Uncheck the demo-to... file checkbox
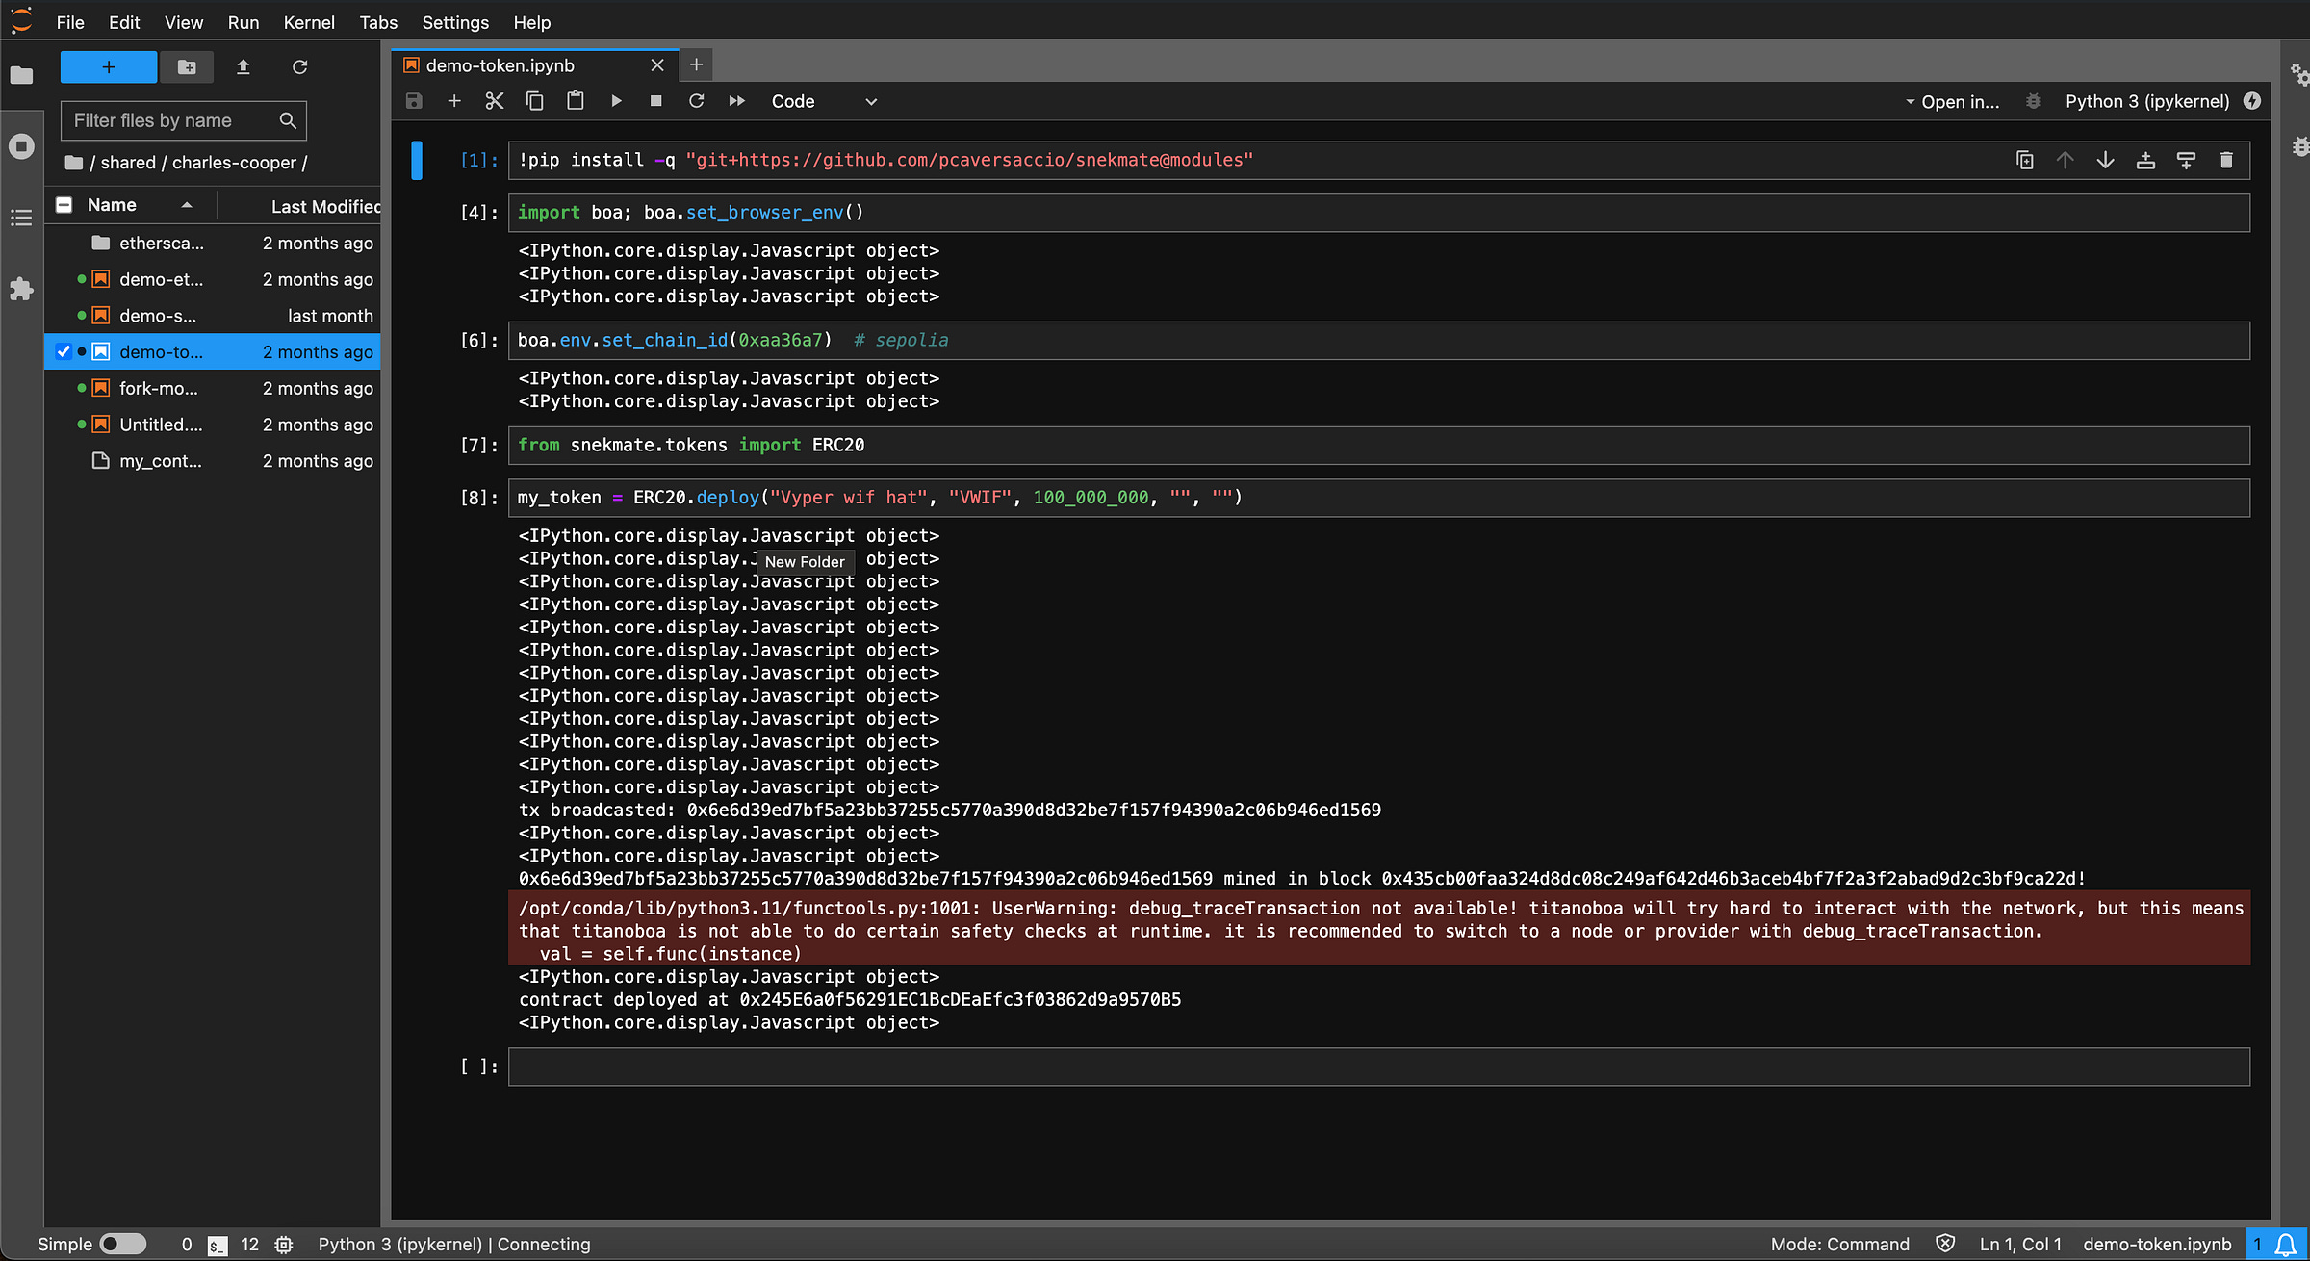The height and width of the screenshot is (1261, 2310). 64,352
